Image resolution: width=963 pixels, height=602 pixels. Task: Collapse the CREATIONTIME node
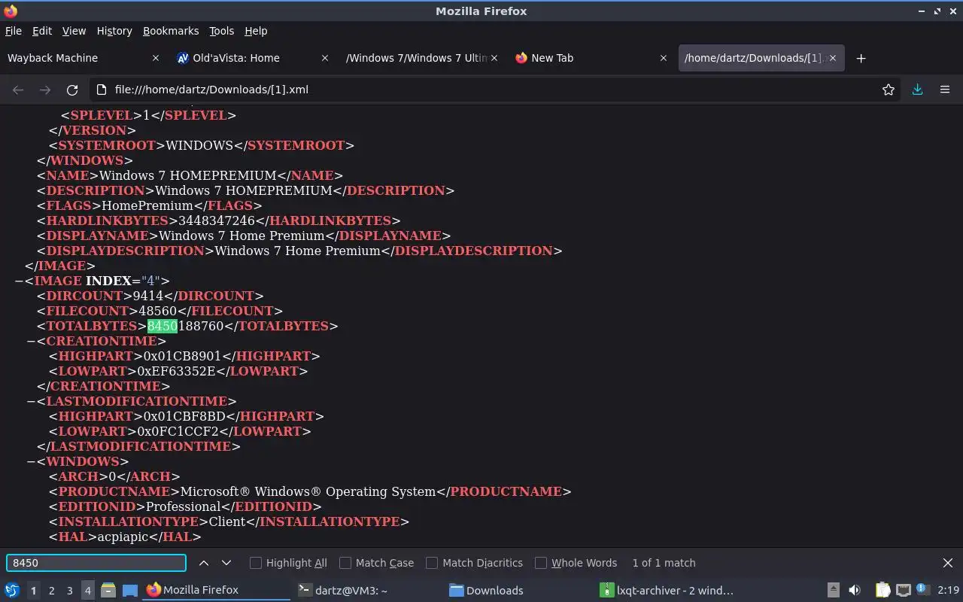point(31,341)
